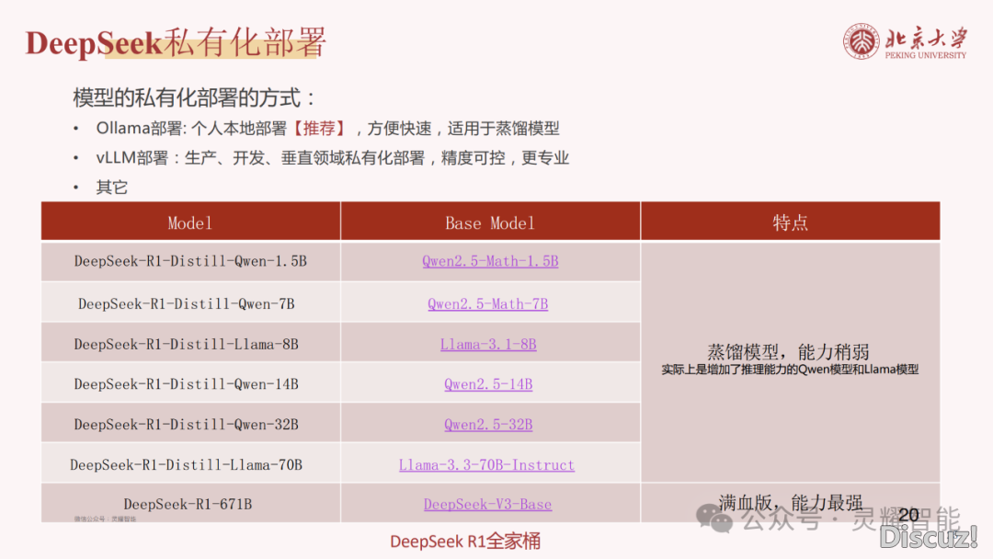The height and width of the screenshot is (559, 993).
Task: Click the 特点 column header
Action: coord(791,222)
